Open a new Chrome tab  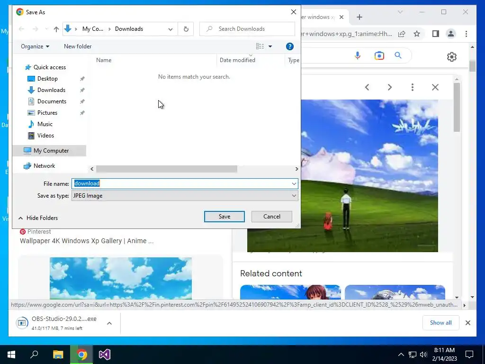point(359,17)
